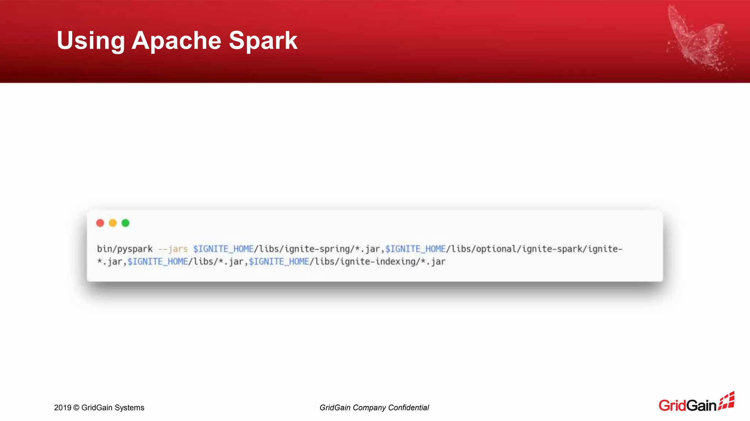
Task: Click '2019 © GridGain Systems' in the footer
Action: click(99, 407)
